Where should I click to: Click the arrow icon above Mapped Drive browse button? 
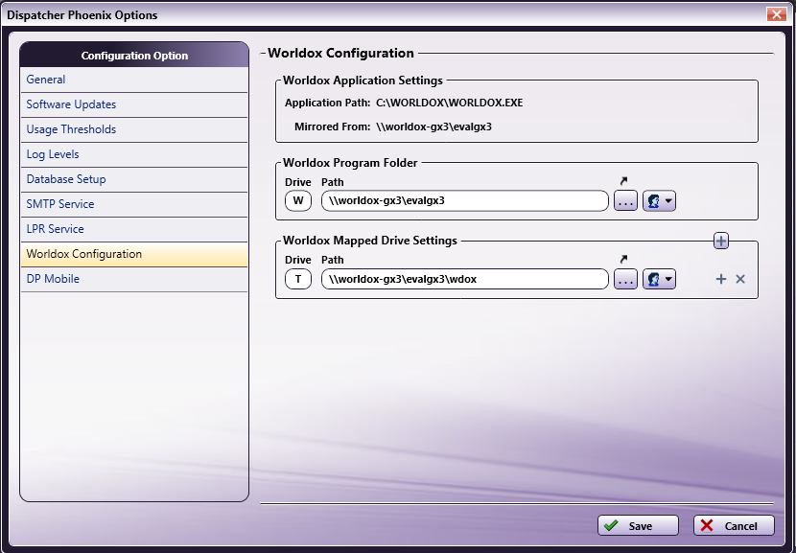(x=624, y=260)
